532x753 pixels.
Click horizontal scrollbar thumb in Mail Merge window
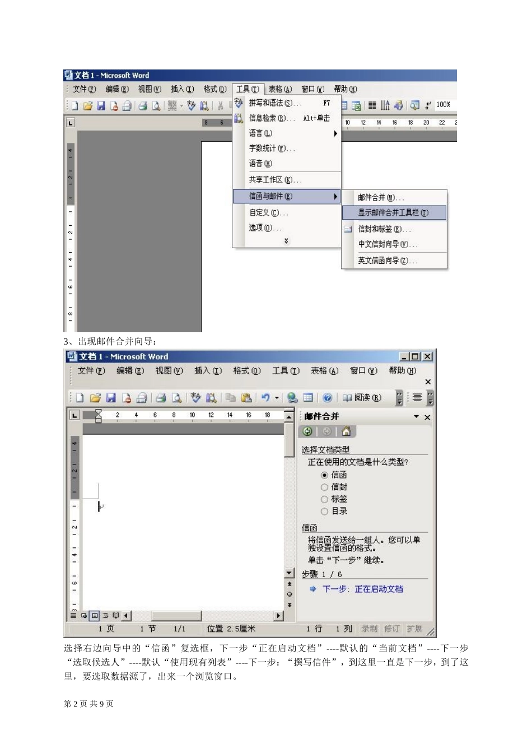177,616
